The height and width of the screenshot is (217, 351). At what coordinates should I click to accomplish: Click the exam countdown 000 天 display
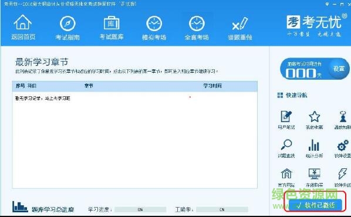(x=303, y=73)
